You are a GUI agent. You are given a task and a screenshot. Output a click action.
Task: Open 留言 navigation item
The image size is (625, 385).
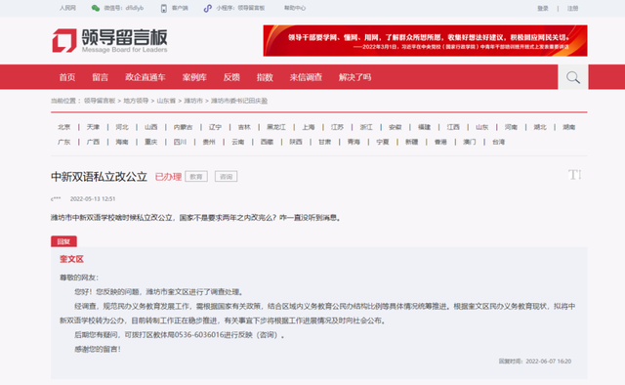click(x=100, y=77)
